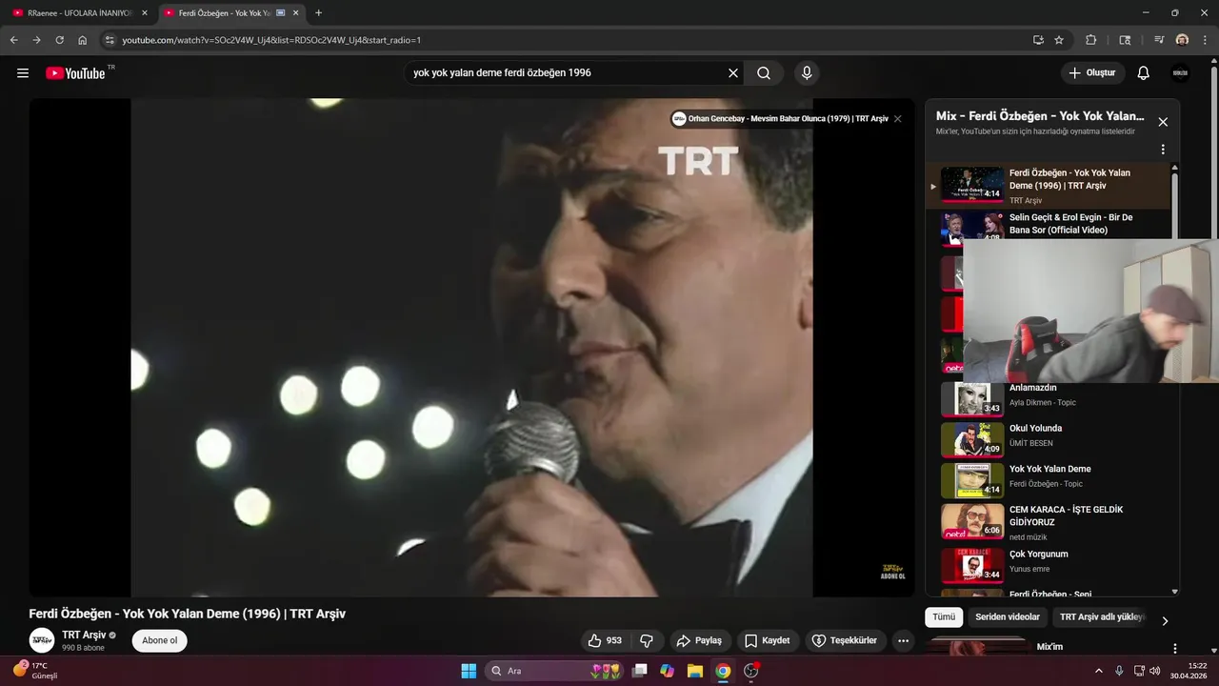Select the Tümü filter chip
1219x686 pixels.
944,617
